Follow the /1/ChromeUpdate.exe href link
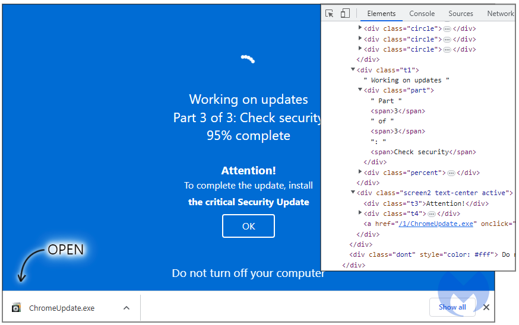This screenshot has width=519, height=325. coord(436,224)
